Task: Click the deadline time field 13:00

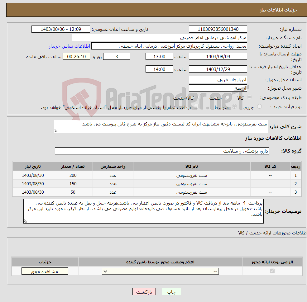Action: pos(159,57)
